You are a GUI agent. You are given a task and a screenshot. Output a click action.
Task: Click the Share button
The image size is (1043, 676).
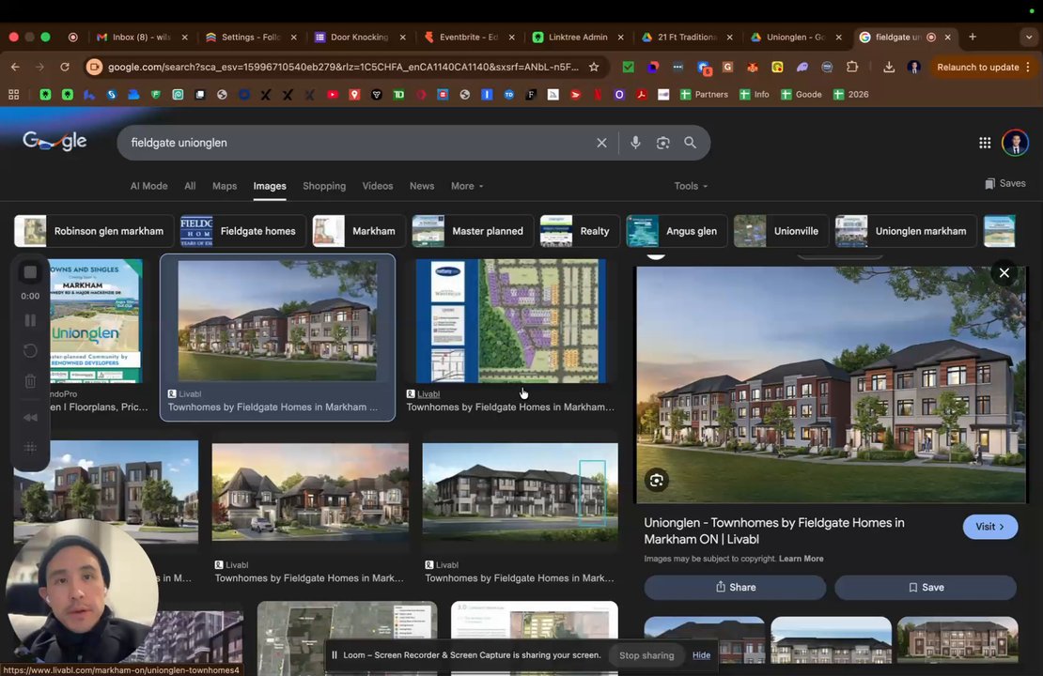(x=735, y=587)
